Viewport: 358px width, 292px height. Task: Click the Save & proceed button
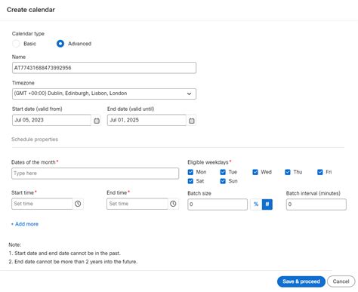301,281
